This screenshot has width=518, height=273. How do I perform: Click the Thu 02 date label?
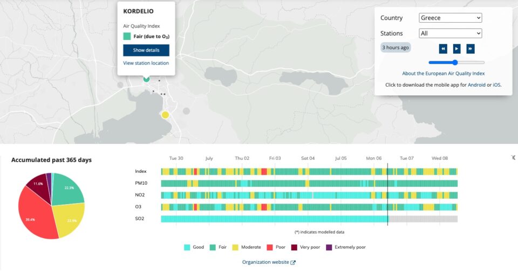pos(242,158)
